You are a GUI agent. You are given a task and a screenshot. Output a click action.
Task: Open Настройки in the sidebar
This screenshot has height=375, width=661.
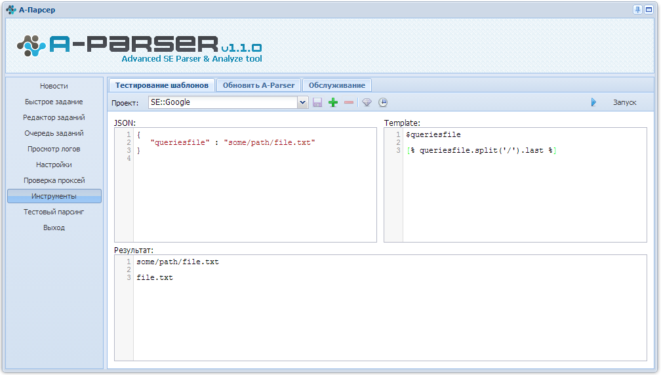(x=54, y=165)
